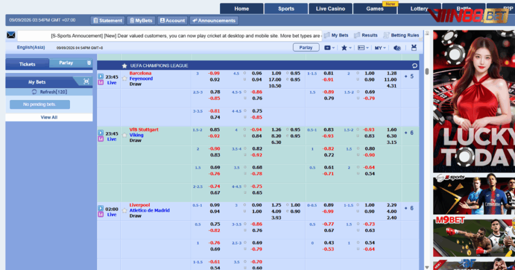Screen dimensions: 515x270
Task: Click the Lucky Today casino banner
Action: [474, 101]
